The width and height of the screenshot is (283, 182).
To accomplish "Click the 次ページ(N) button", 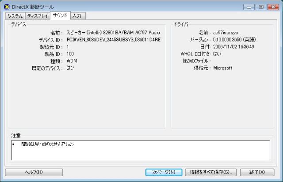I will 164,172.
